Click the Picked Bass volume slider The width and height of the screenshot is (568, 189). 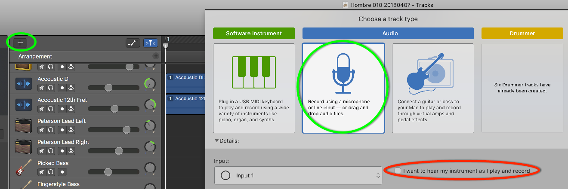click(x=114, y=171)
